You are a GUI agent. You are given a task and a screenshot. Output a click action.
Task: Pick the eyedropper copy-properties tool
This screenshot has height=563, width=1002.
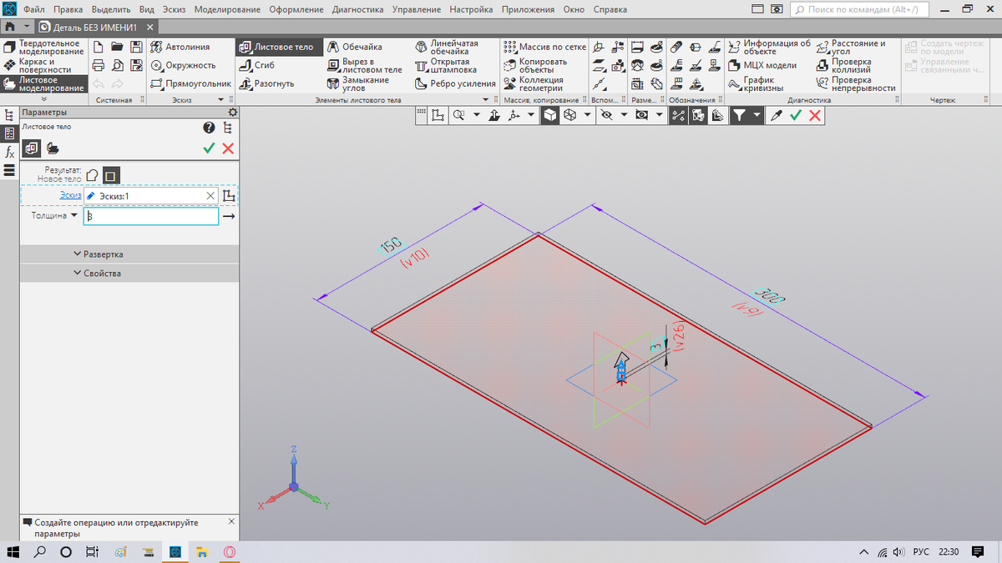coord(776,116)
